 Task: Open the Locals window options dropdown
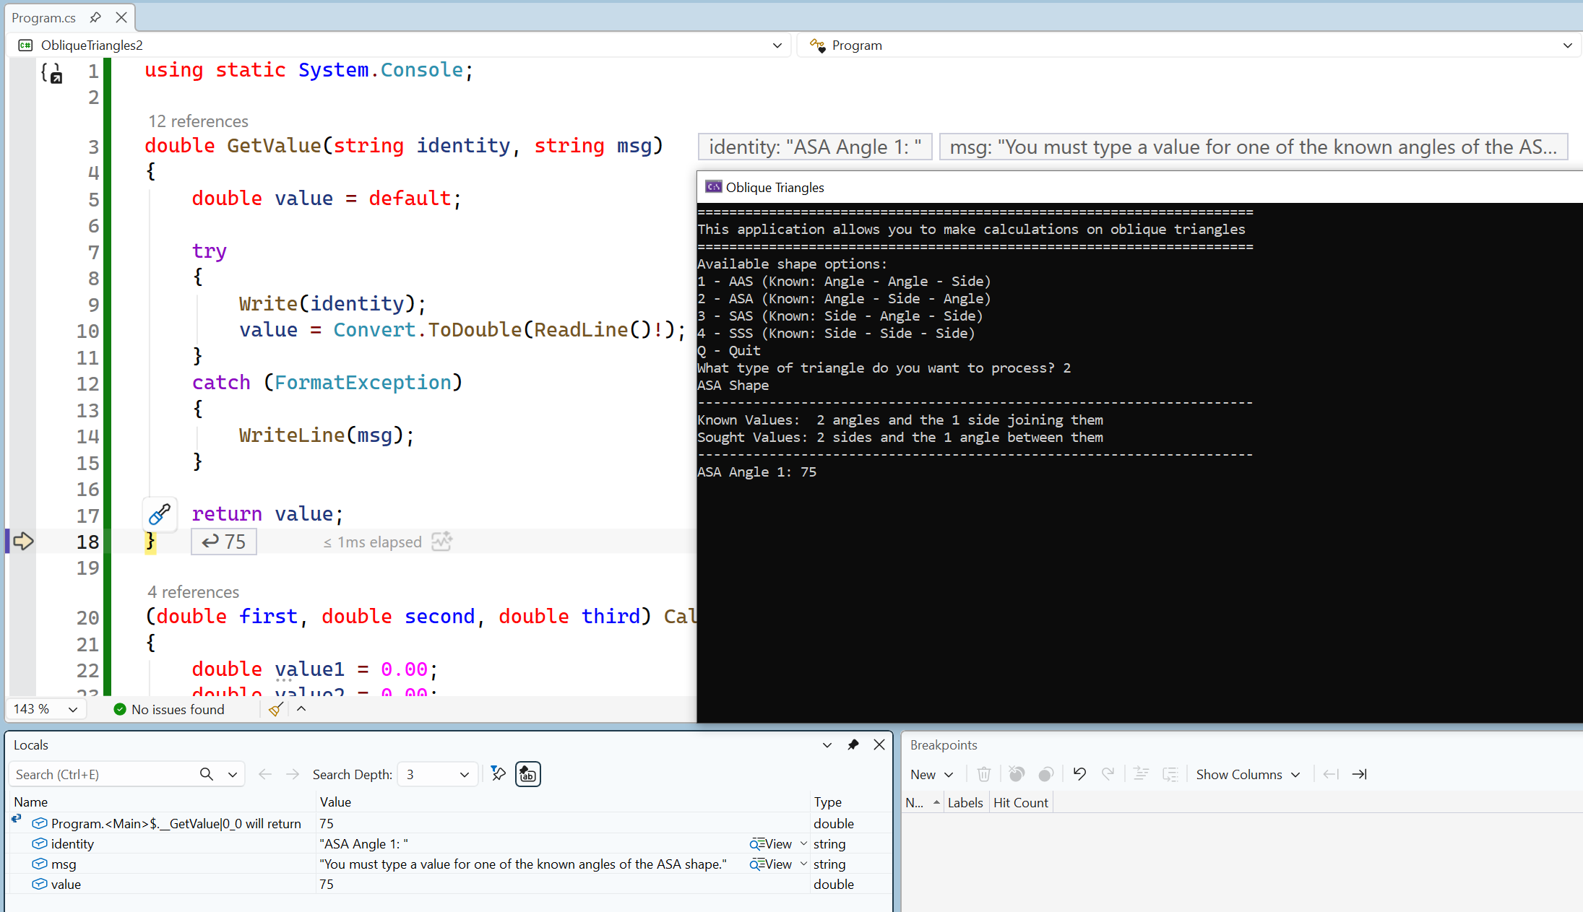pos(827,745)
